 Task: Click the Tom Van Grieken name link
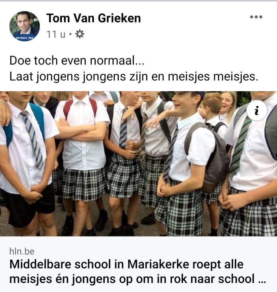click(x=94, y=18)
